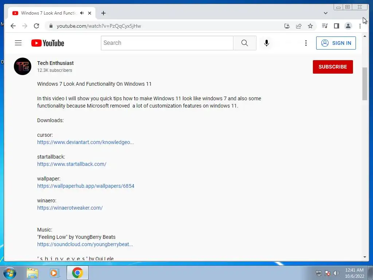This screenshot has width=373, height=280.
Task: Click the address bar URL
Action: pos(99,26)
